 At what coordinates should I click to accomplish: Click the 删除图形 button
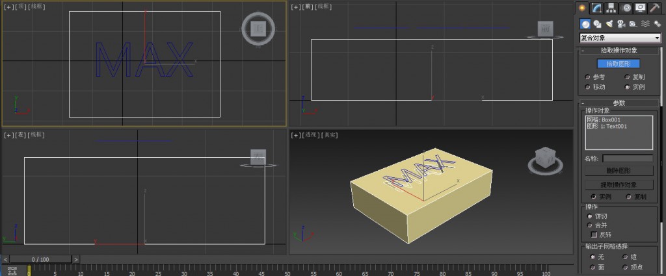(619, 171)
